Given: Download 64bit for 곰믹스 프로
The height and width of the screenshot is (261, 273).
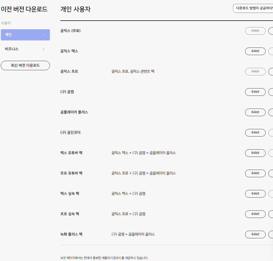Looking at the screenshot, I should (x=255, y=72).
